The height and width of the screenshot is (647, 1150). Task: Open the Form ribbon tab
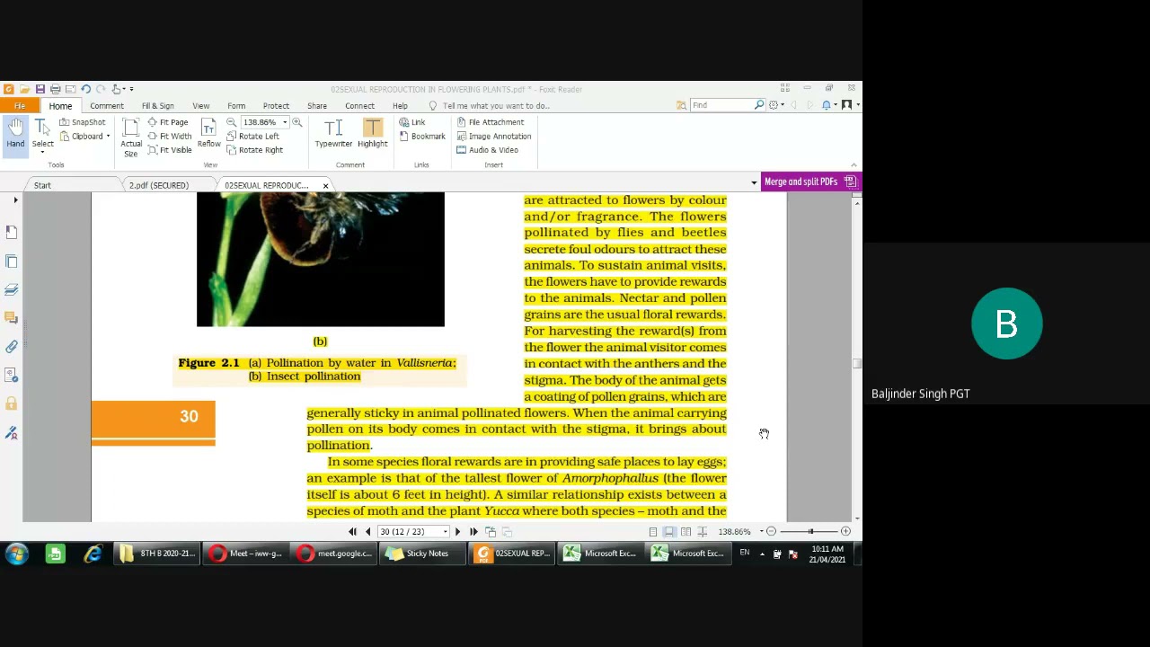click(236, 106)
